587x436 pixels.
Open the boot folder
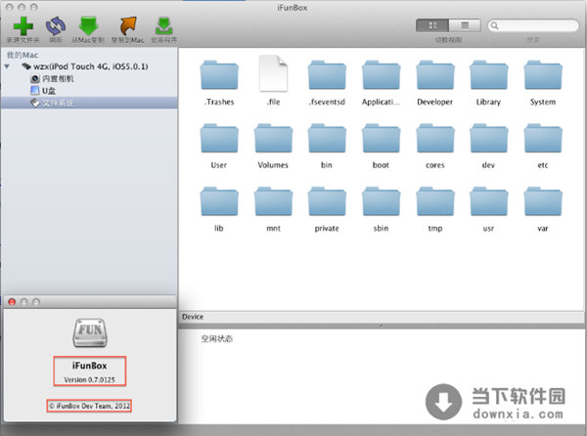[x=381, y=139]
